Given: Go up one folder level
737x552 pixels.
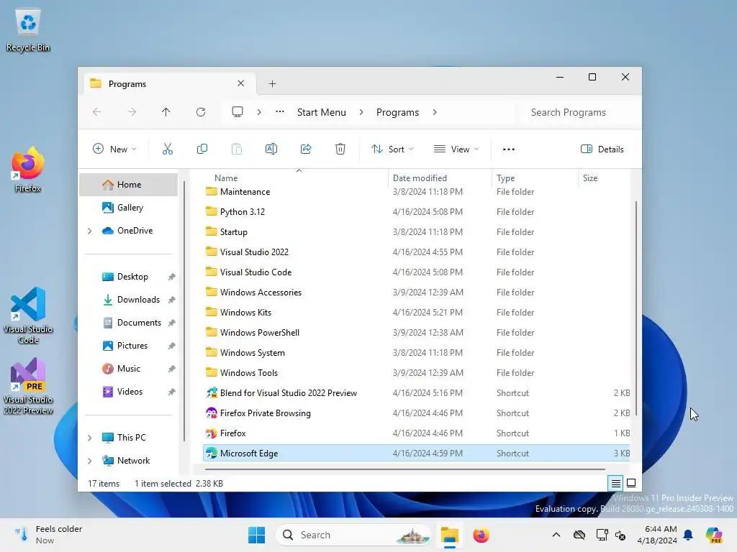Looking at the screenshot, I should click(166, 112).
